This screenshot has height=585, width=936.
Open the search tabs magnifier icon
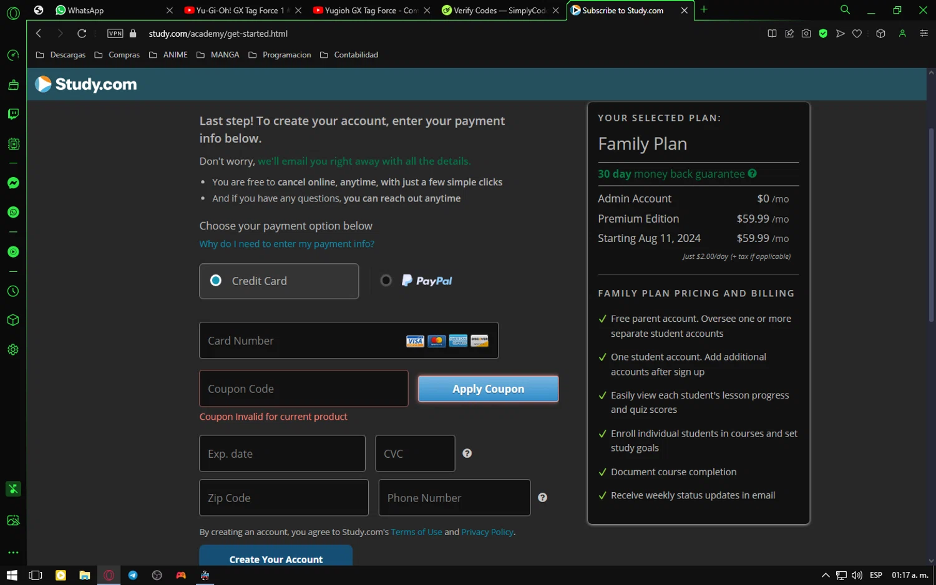pos(845,10)
